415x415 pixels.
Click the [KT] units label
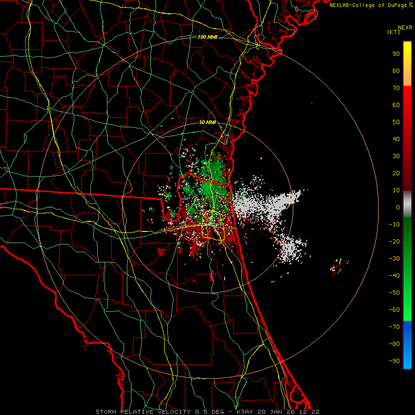point(394,32)
